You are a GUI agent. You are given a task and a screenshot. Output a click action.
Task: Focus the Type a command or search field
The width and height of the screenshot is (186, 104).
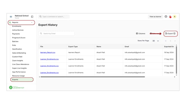[x=54, y=17]
